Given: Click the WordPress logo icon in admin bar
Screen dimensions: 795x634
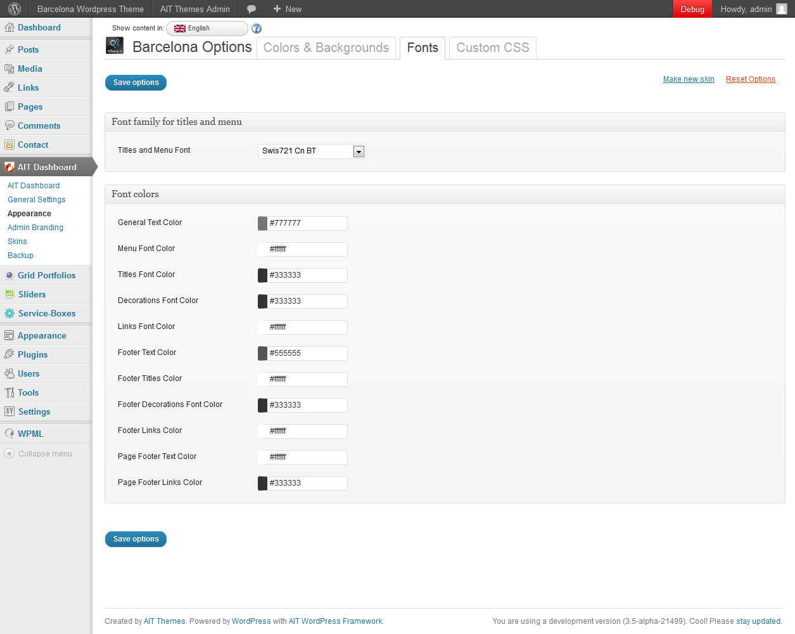Looking at the screenshot, I should (15, 9).
